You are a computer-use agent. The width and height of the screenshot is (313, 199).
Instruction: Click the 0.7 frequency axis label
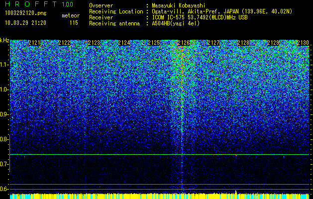[x=3, y=164]
